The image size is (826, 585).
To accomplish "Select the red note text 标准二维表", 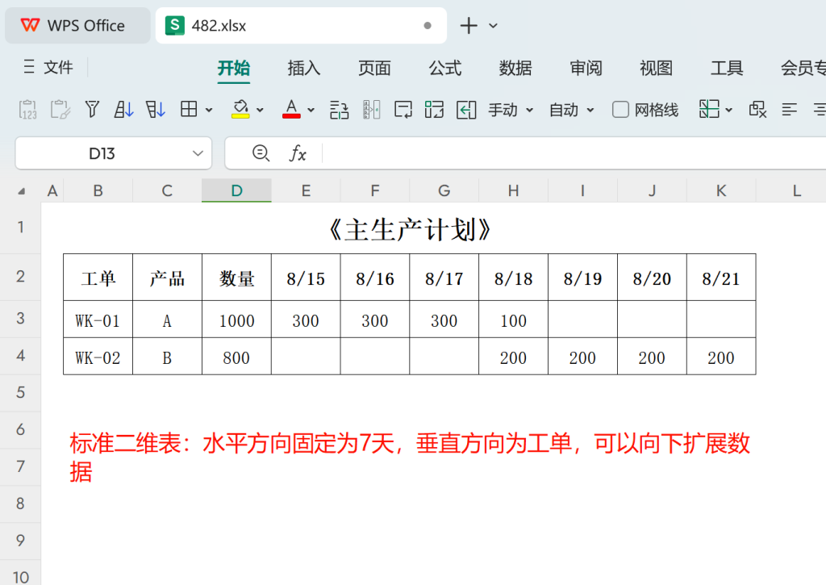I will coord(409,457).
